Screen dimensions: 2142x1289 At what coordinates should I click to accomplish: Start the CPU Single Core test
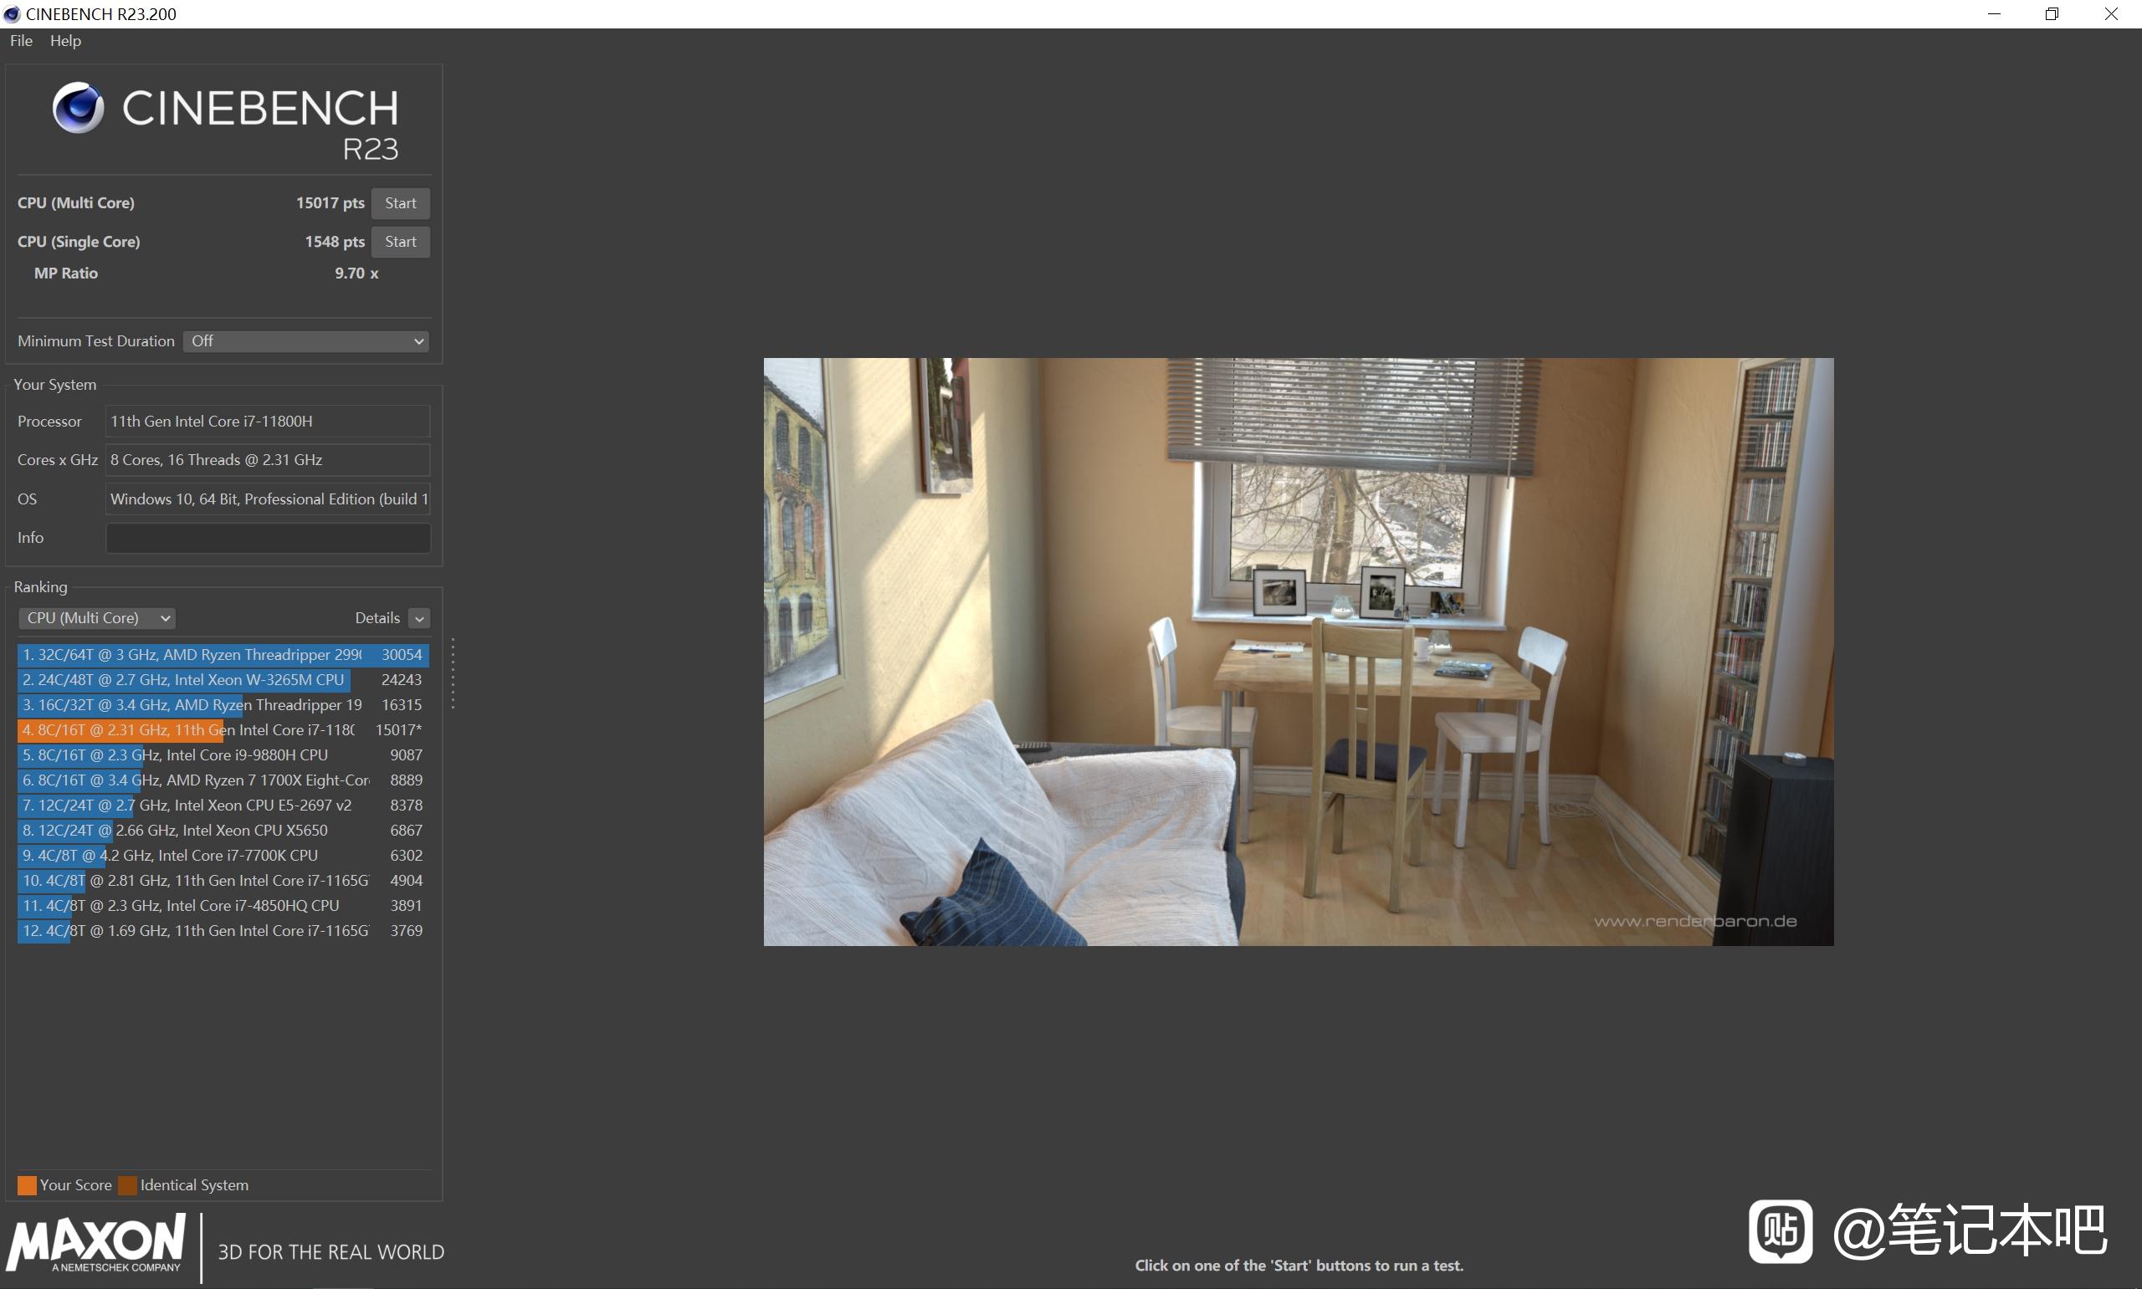[x=401, y=242]
